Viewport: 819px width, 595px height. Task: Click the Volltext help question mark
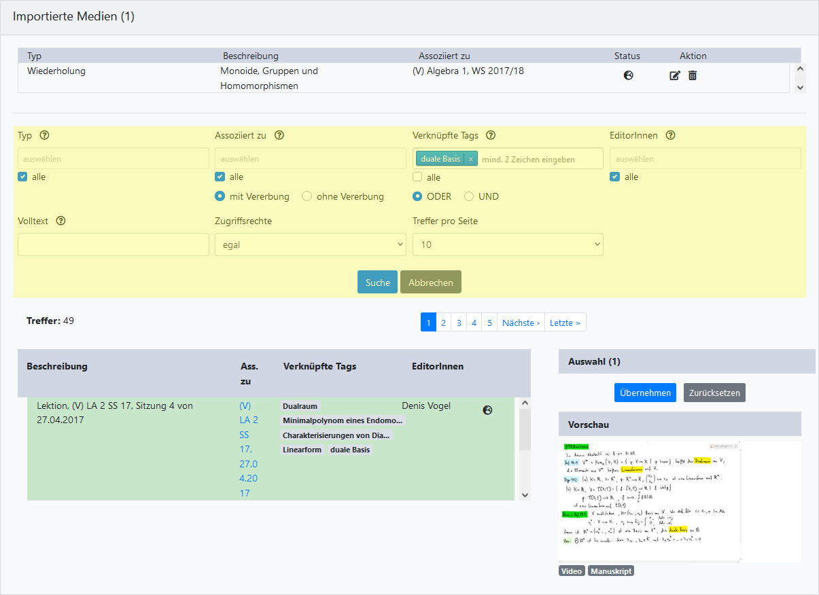click(60, 221)
